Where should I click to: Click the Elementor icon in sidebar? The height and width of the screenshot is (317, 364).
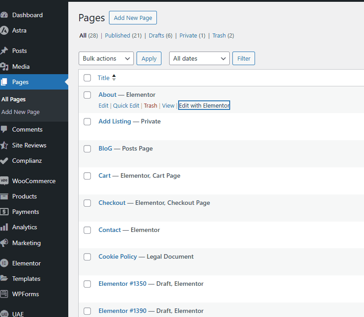point(5,263)
